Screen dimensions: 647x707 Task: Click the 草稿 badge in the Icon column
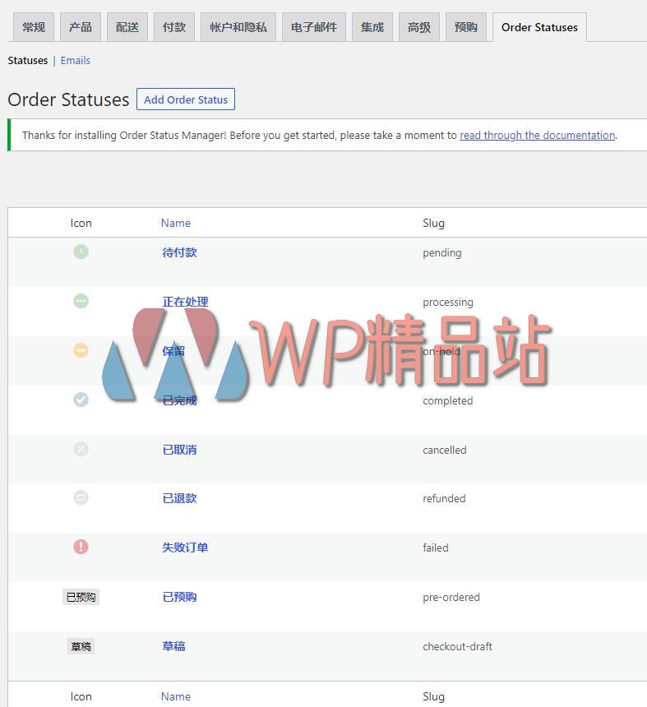(81, 646)
